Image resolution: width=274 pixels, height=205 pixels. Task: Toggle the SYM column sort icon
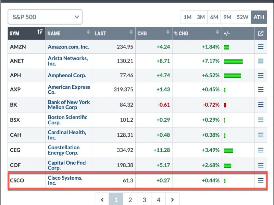(40, 32)
